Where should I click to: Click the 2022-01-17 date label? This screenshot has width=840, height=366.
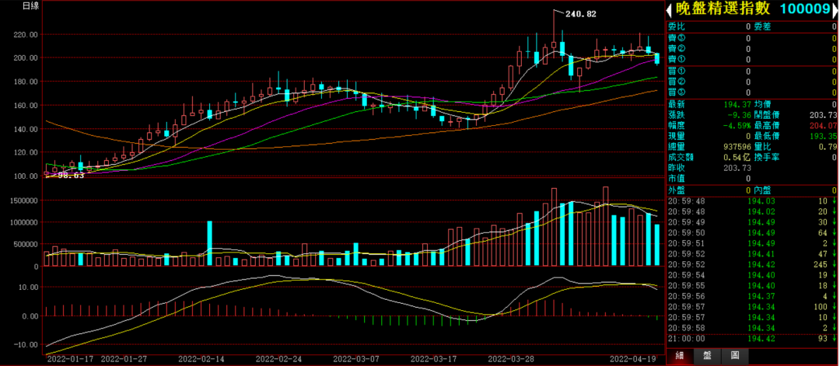[71, 360]
